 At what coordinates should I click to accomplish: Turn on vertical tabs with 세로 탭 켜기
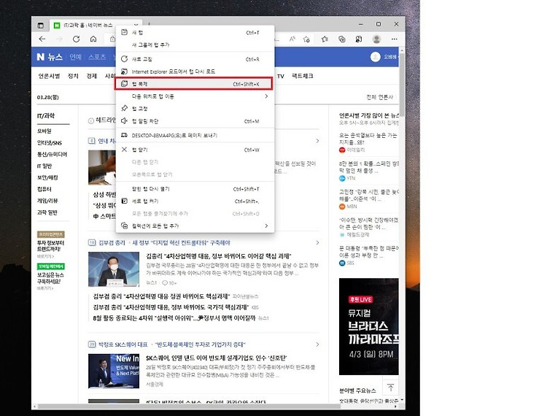click(195, 201)
